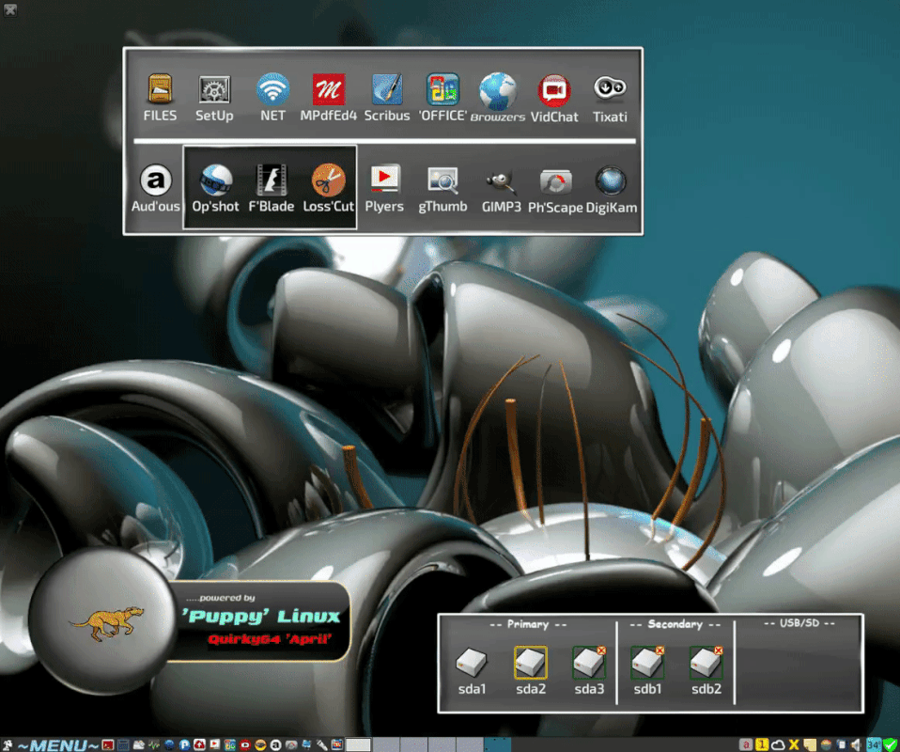Open the red terminal icon in taskbar
The image size is (900, 752).
pyautogui.click(x=108, y=745)
